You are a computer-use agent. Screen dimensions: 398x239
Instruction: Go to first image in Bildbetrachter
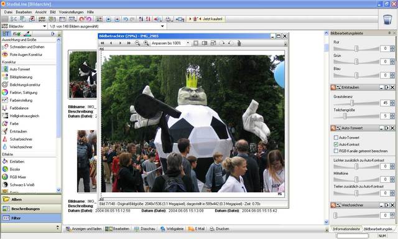pos(103,43)
